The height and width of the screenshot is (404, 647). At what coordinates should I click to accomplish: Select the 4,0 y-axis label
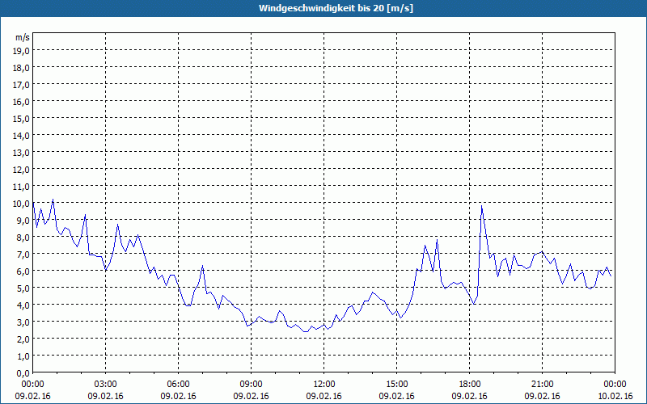pyautogui.click(x=23, y=305)
